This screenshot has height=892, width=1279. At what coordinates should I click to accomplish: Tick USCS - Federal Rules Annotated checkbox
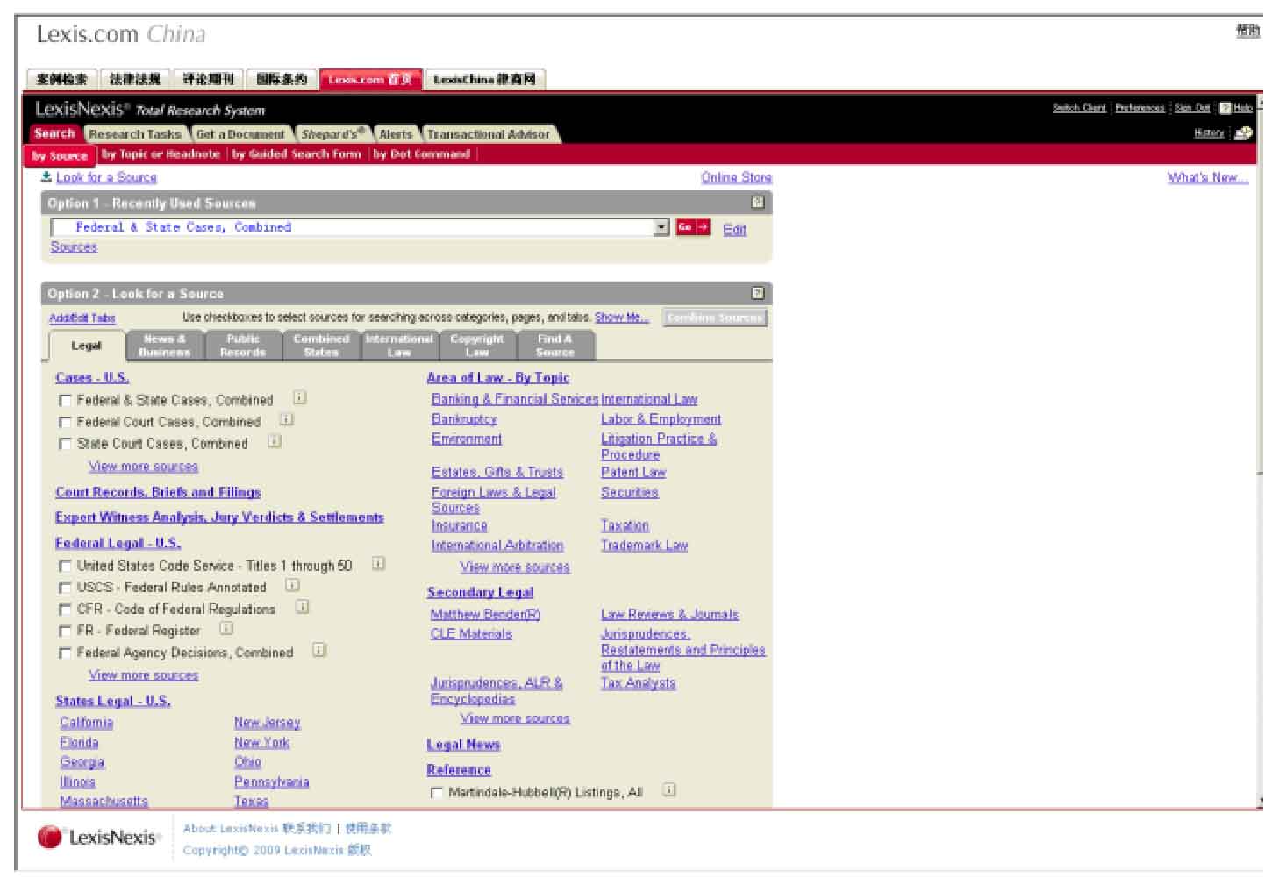(65, 589)
